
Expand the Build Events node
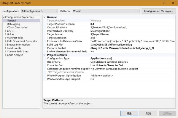point(6,48)
